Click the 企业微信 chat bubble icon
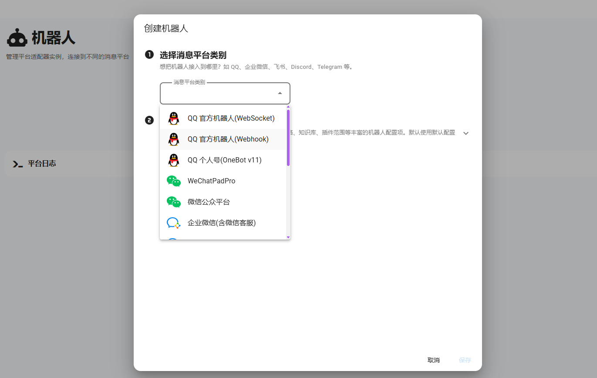 click(x=174, y=223)
